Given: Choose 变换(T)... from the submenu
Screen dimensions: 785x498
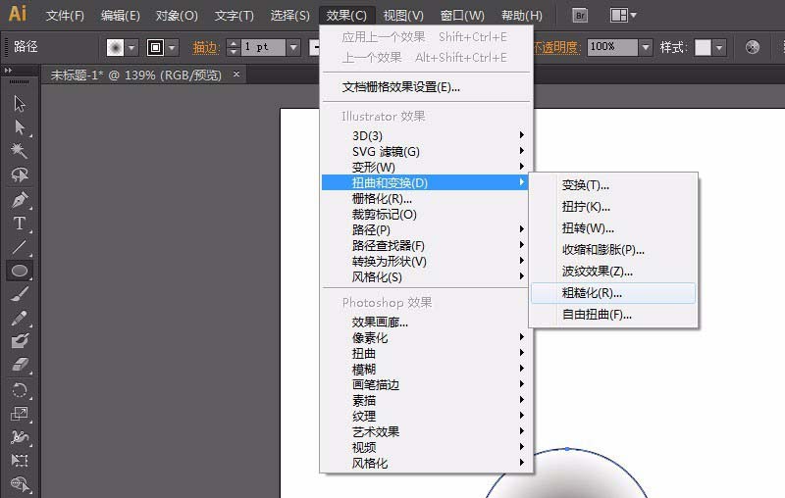Looking at the screenshot, I should pos(613,185).
